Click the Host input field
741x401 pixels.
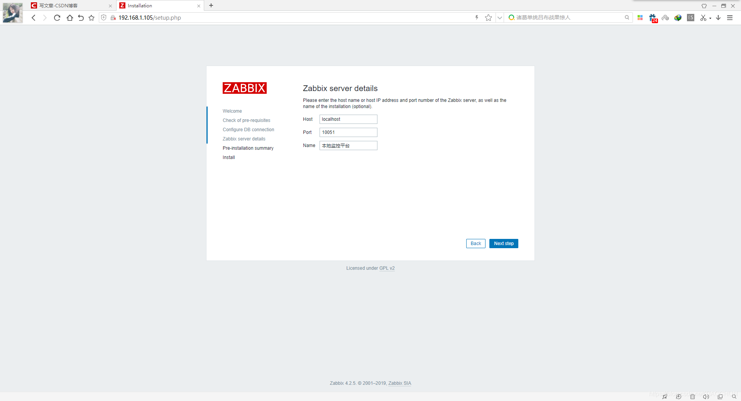[348, 119]
